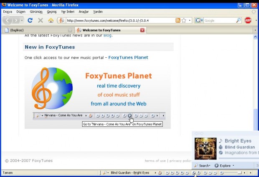Click the Imaginations from album name in popup
This screenshot has width=259, height=177.
click(x=242, y=152)
